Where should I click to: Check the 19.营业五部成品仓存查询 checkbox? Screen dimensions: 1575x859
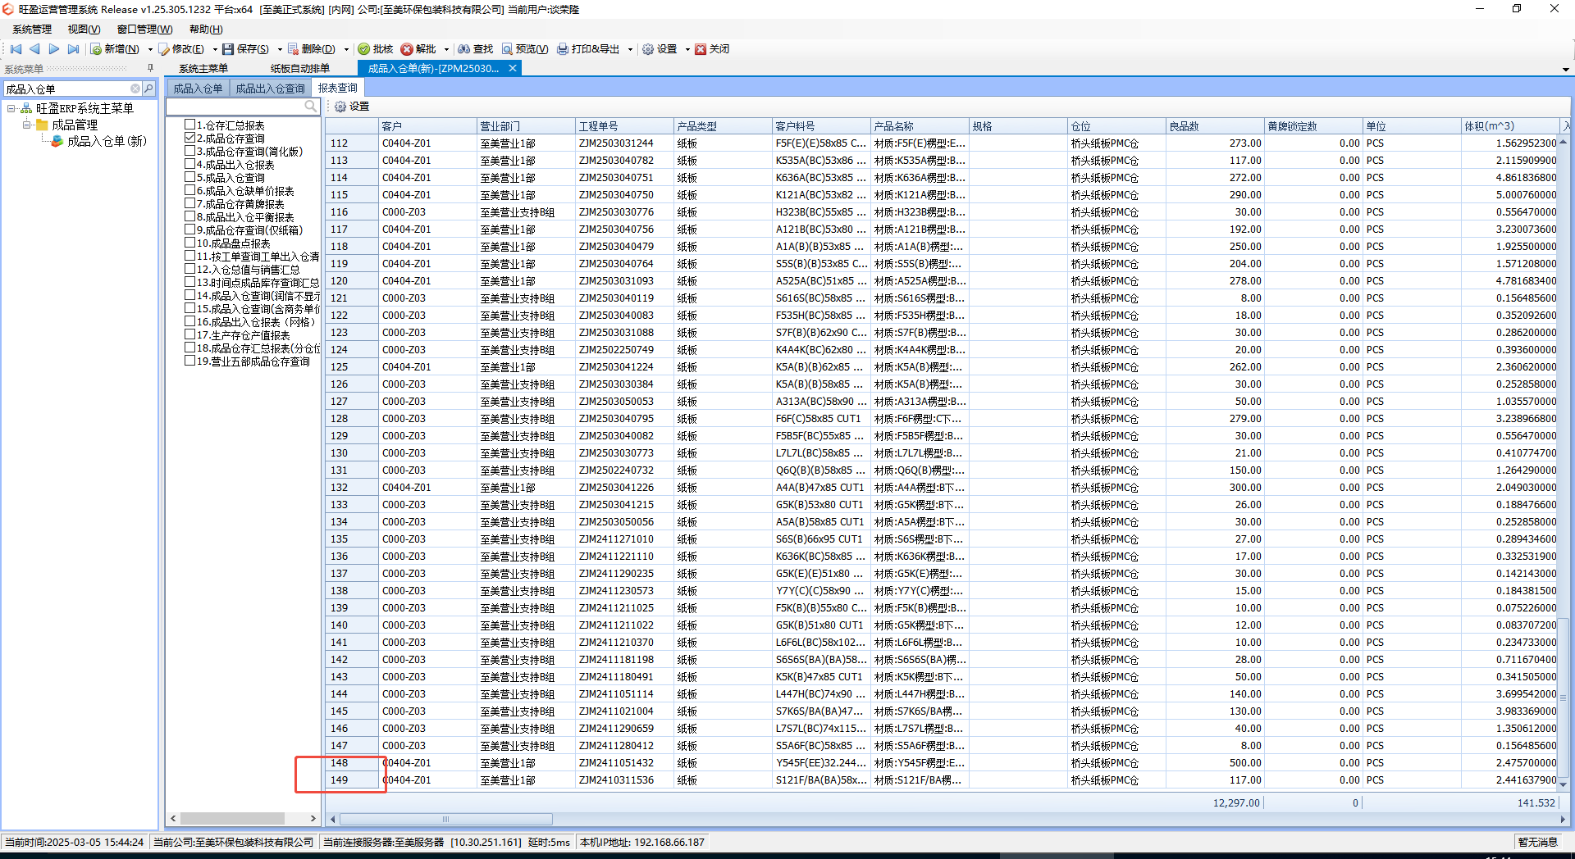point(190,361)
